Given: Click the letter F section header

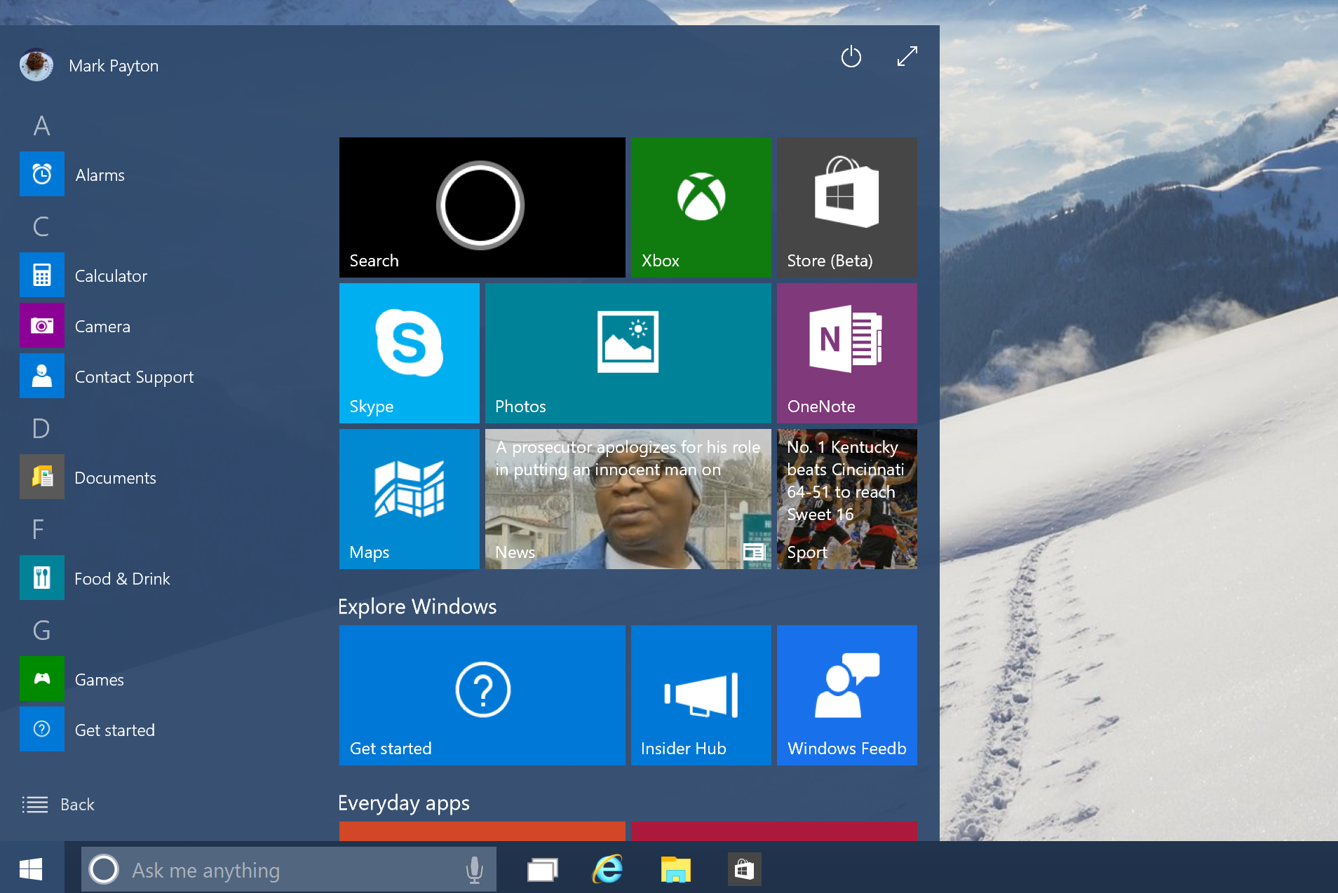Looking at the screenshot, I should point(39,529).
